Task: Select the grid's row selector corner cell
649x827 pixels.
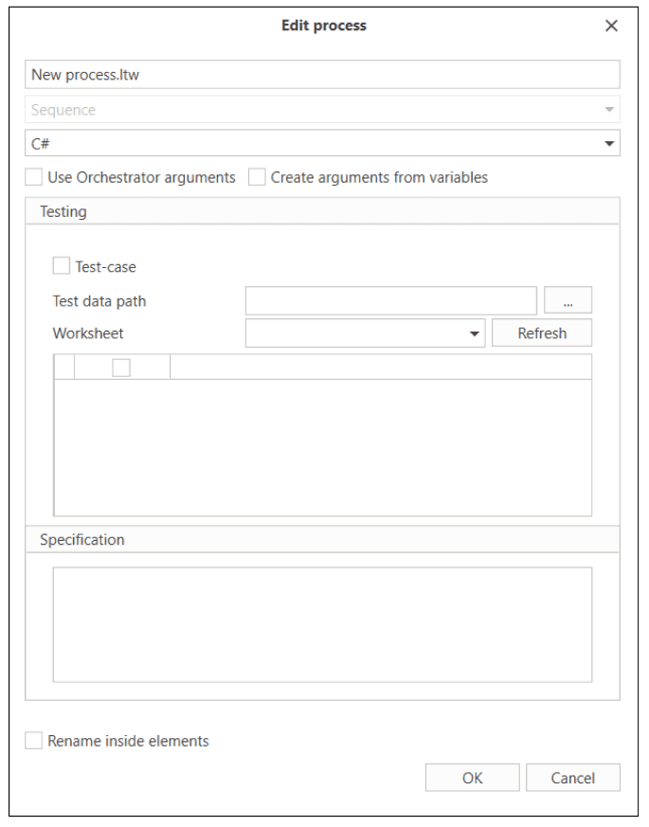Action: coord(64,368)
